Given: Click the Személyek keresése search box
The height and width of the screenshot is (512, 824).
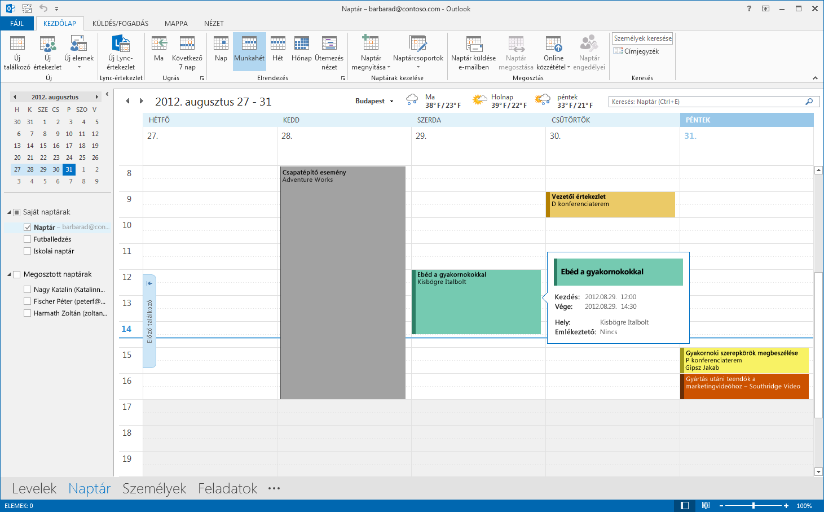Looking at the screenshot, I should [642, 38].
